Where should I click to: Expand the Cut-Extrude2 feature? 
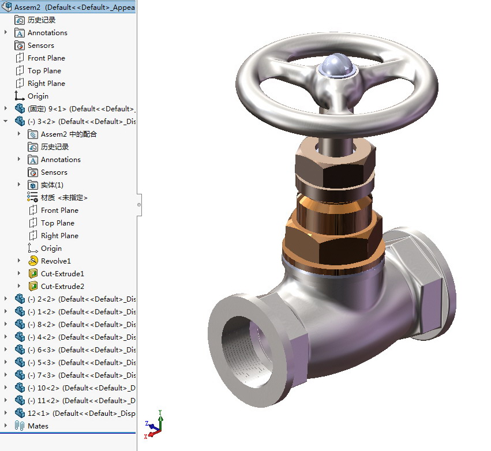click(x=19, y=285)
